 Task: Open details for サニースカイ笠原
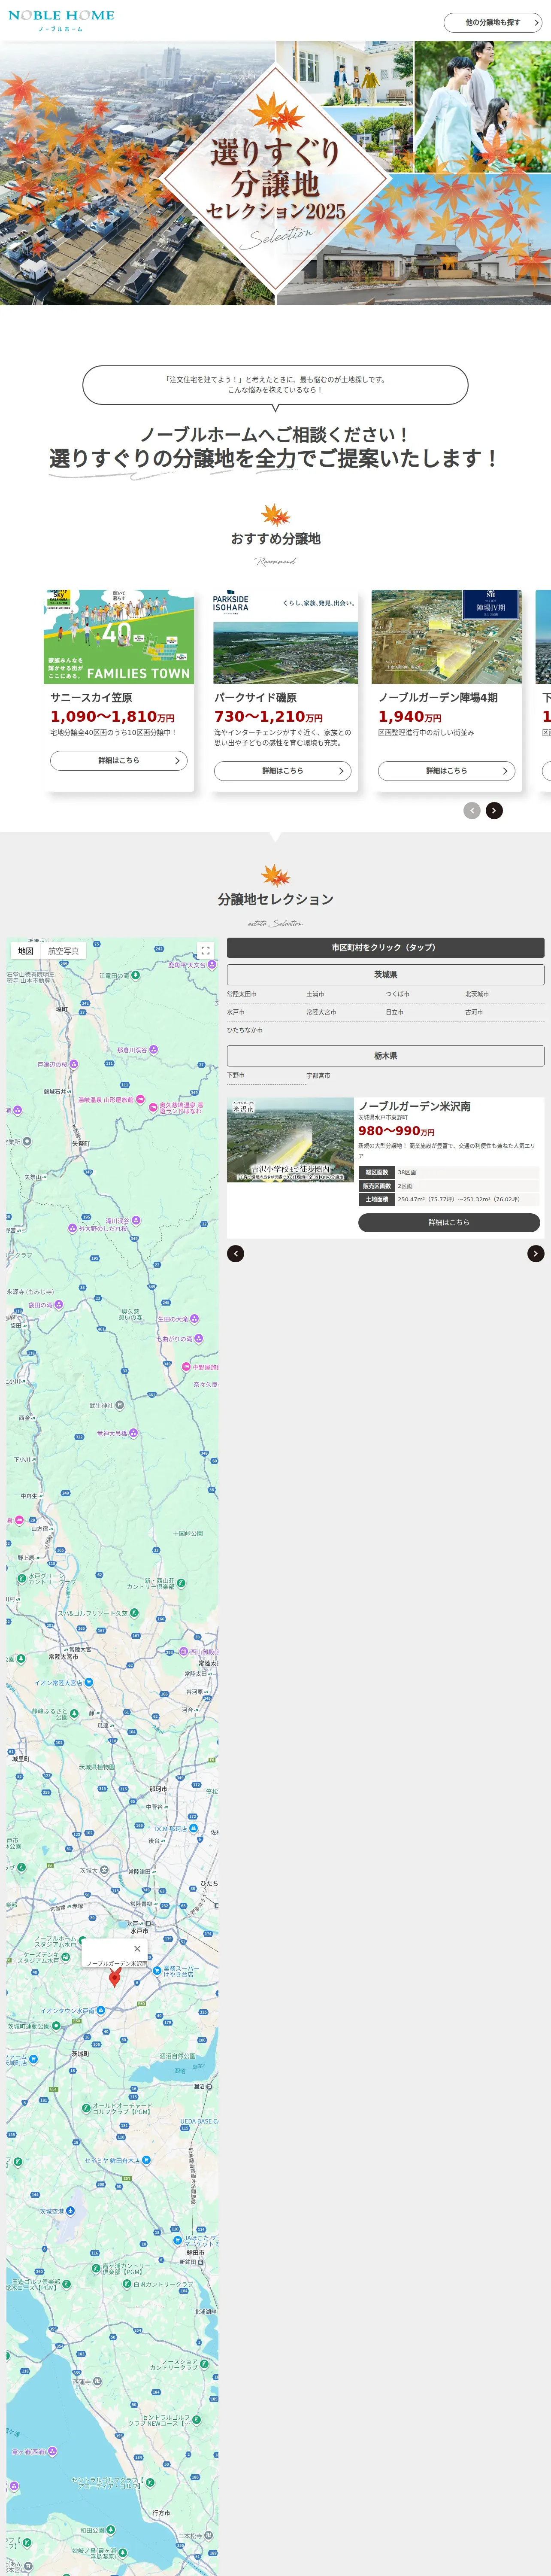click(119, 761)
